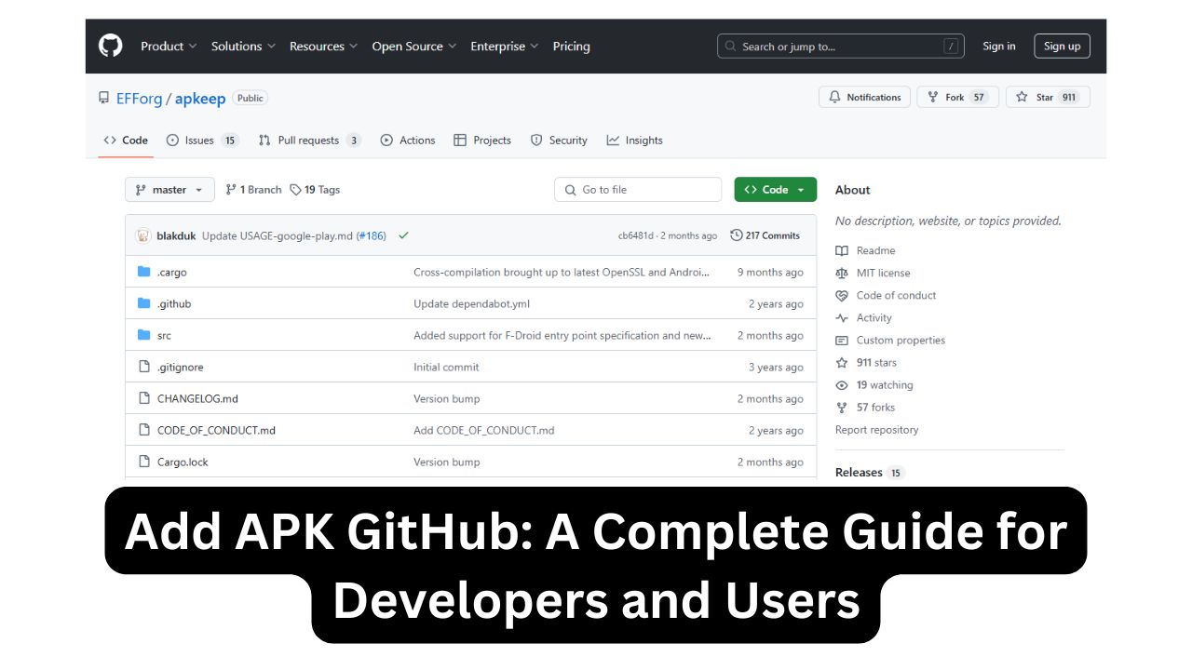The width and height of the screenshot is (1192, 670).
Task: Open the src folder
Action: point(164,336)
